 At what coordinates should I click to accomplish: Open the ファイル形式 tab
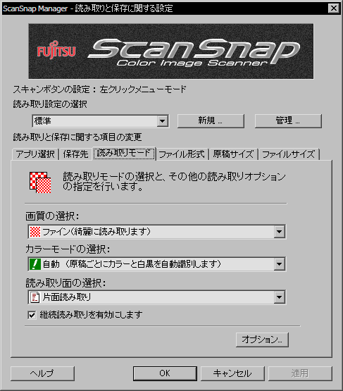(x=182, y=154)
